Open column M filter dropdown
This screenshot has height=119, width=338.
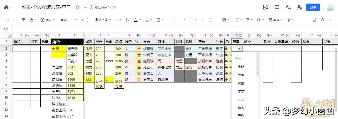coord(171,35)
